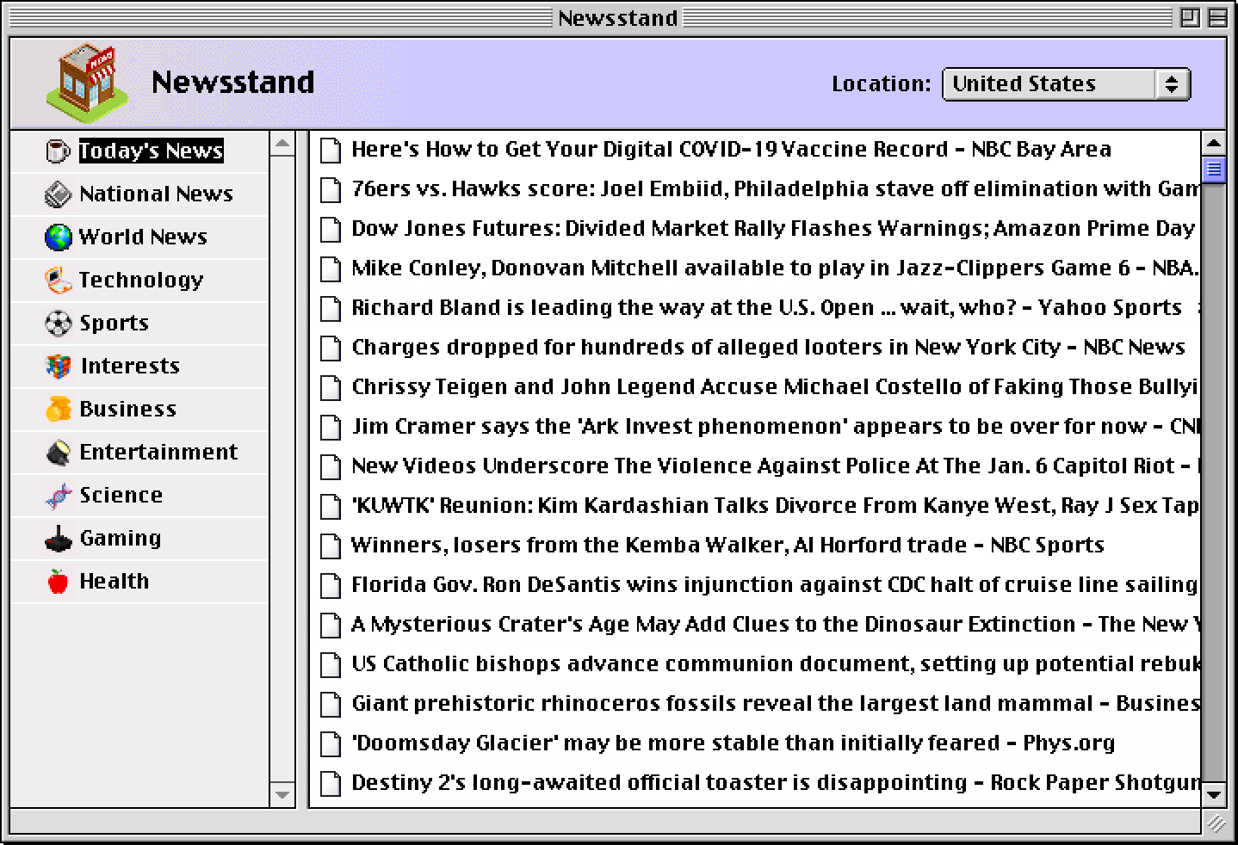Image resolution: width=1238 pixels, height=845 pixels.
Task: Click the Sports soccer ball icon
Action: pos(55,323)
